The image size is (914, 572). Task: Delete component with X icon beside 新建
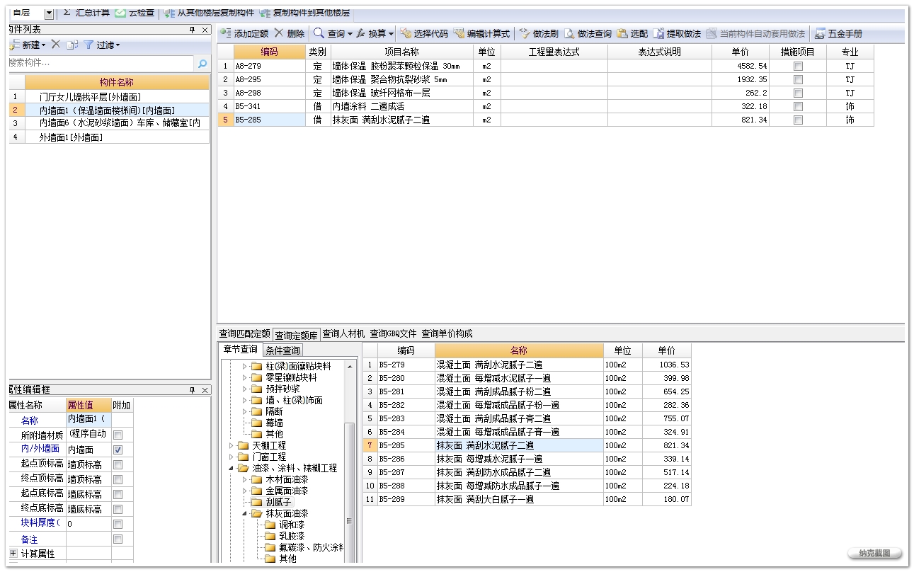click(x=55, y=45)
